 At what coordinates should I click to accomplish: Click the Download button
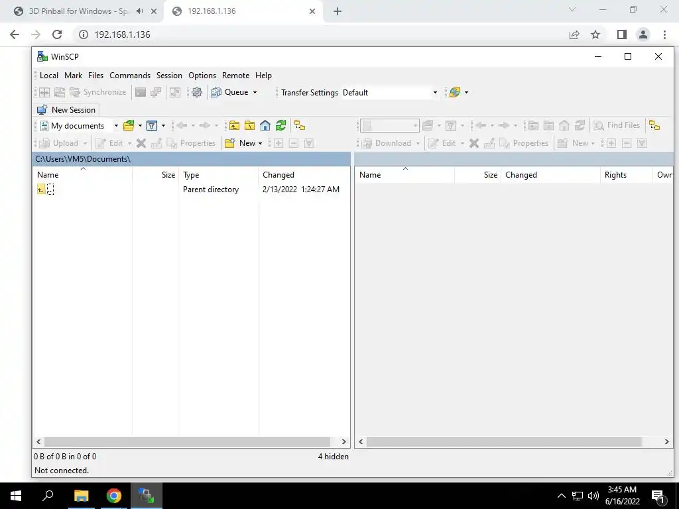click(x=387, y=143)
